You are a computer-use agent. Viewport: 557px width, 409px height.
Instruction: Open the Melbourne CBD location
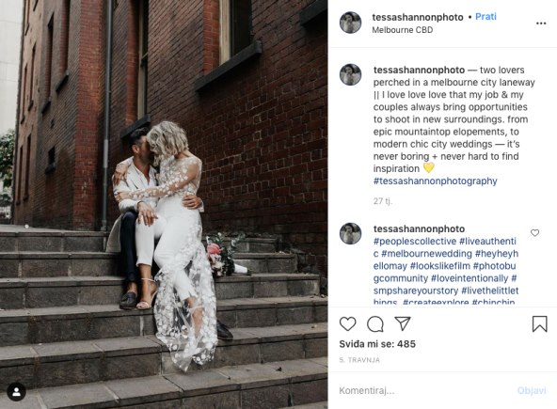[402, 30]
